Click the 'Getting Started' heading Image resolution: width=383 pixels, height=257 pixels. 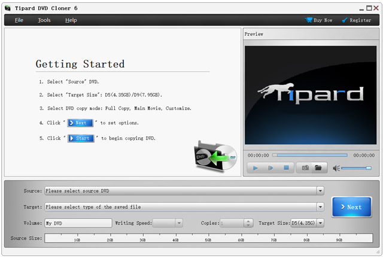click(80, 64)
